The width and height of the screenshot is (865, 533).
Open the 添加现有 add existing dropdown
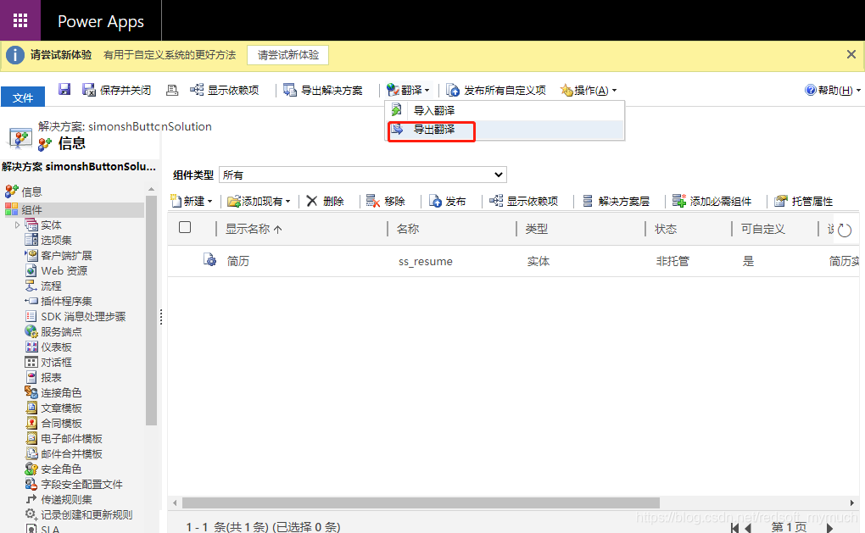click(x=259, y=201)
